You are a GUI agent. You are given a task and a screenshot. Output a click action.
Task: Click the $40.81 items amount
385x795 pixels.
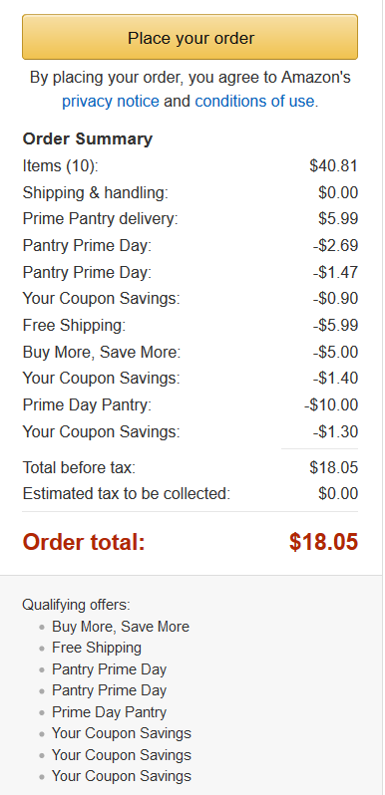[334, 165]
